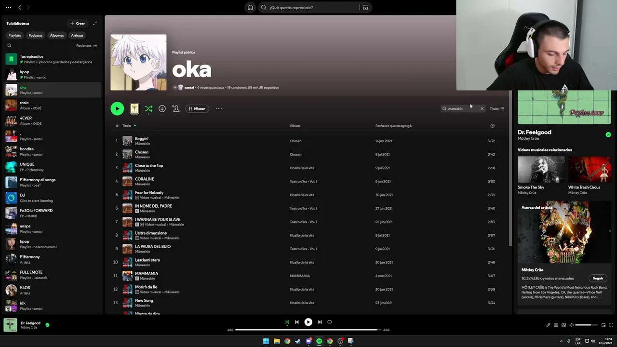Adjust the volume slider
The height and width of the screenshot is (347, 617).
(x=586, y=325)
